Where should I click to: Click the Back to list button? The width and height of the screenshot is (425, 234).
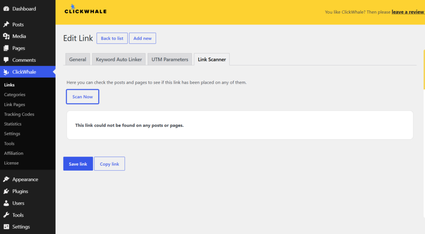[x=112, y=38]
